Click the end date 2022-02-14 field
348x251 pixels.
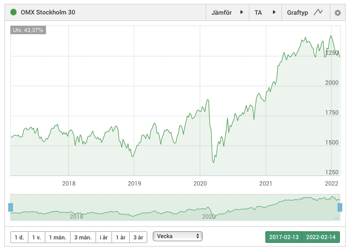(321, 237)
